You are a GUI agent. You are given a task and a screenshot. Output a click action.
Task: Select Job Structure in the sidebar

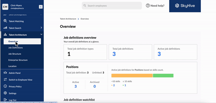(15, 54)
